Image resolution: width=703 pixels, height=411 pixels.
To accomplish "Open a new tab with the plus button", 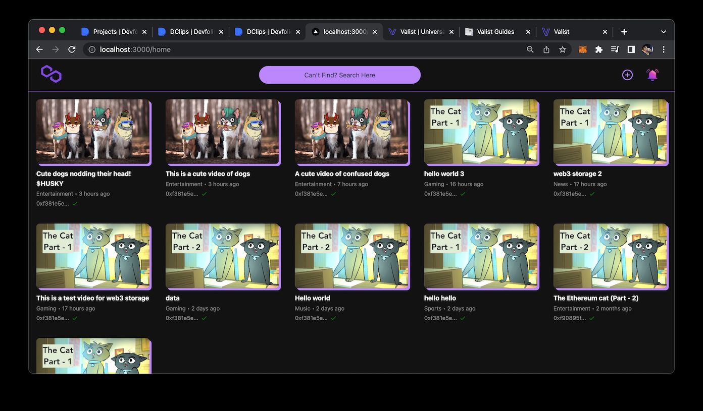I will 624,32.
